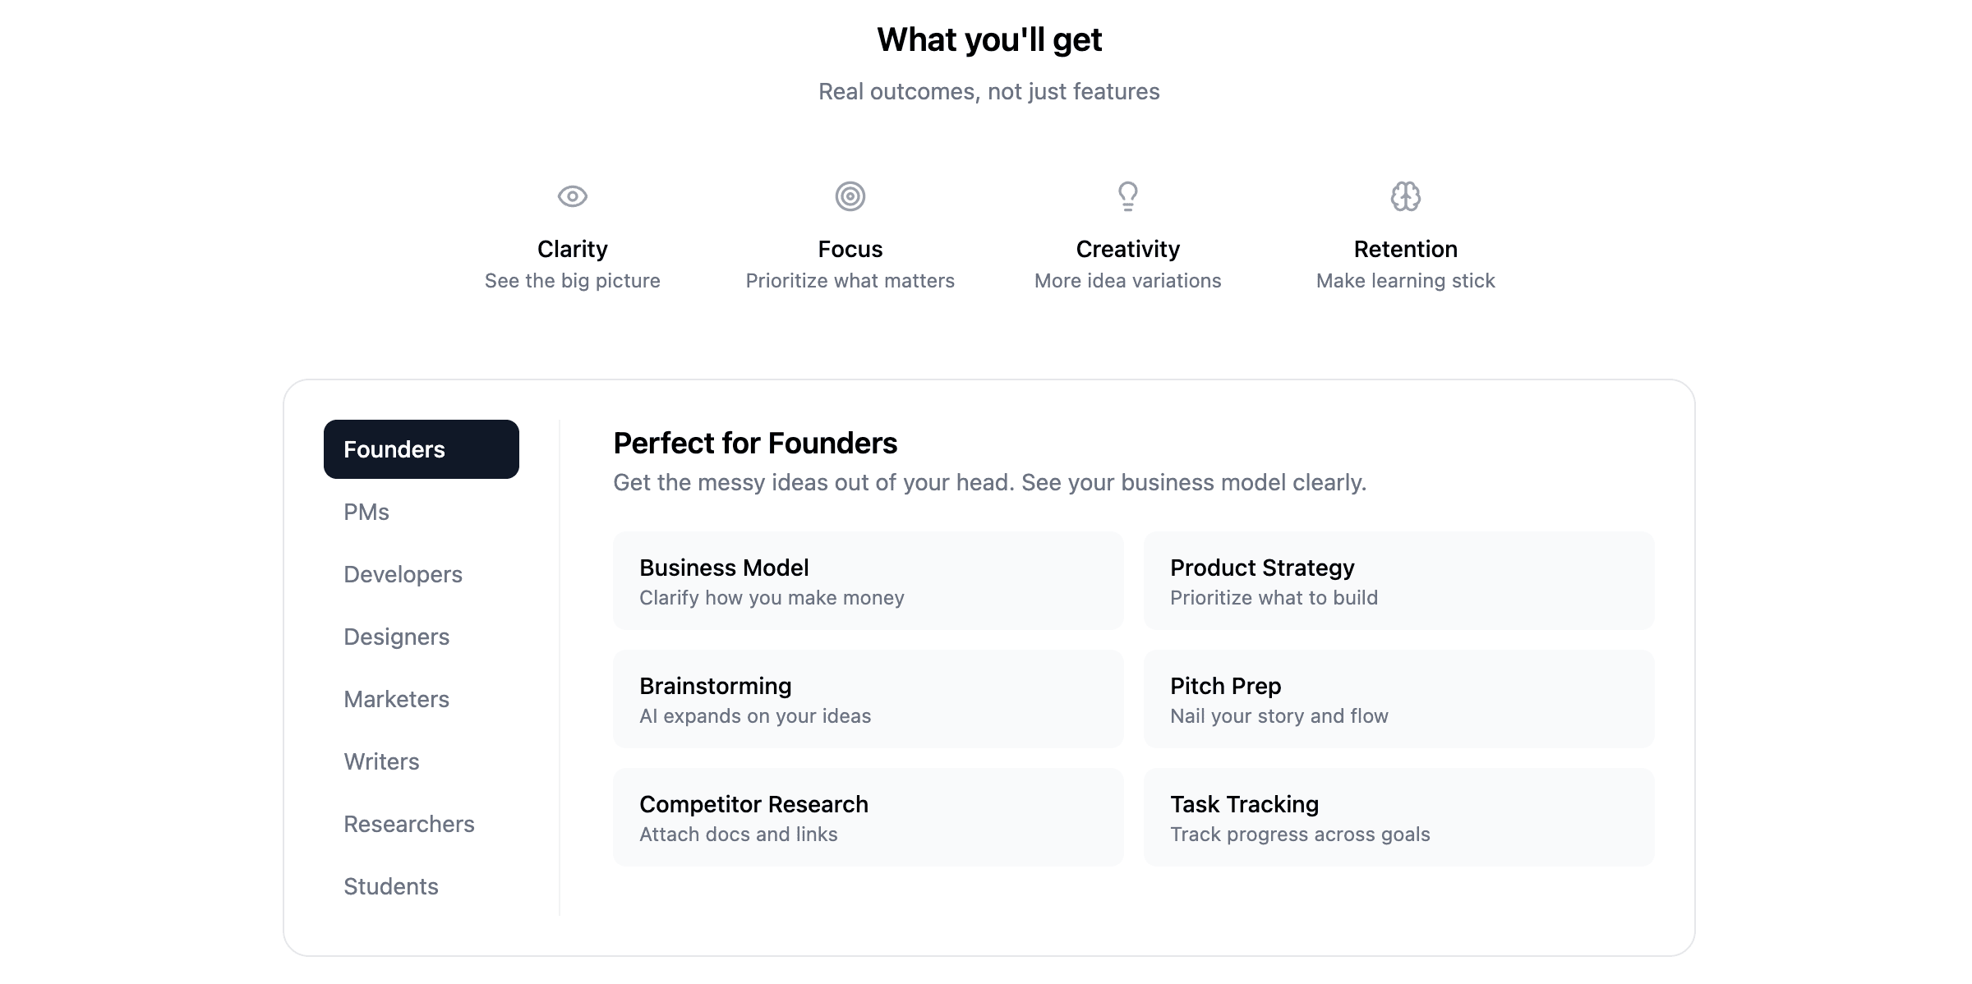Viewport: 1972px width, 984px height.
Task: Click the Product Strategy card
Action: pos(1398,581)
